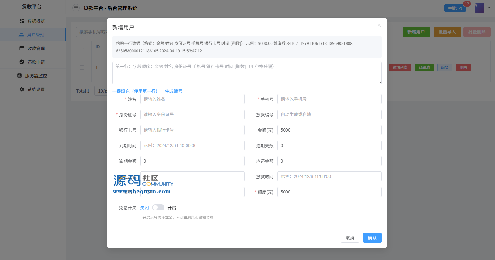Open the user avatar dropdown arrow
Viewport: 495px width, 260px height.
[x=489, y=8]
